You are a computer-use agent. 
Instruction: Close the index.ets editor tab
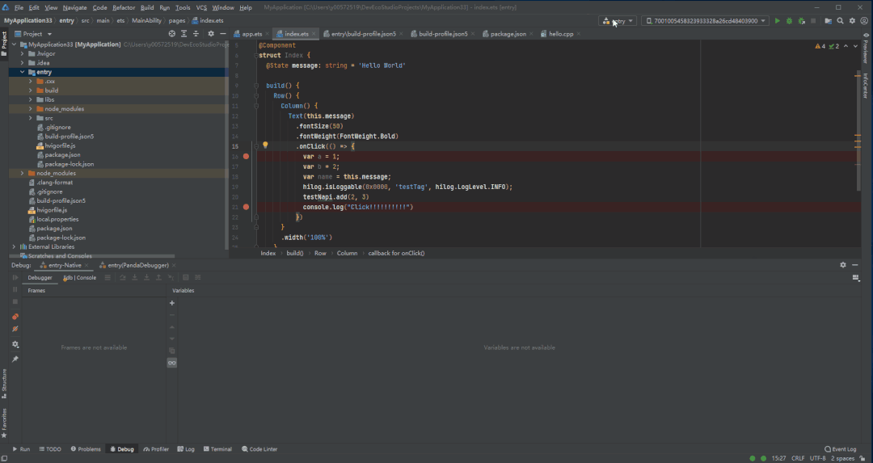[x=314, y=34]
